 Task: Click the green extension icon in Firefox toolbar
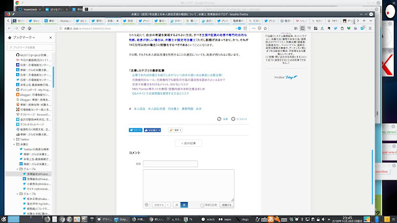(x=349, y=28)
